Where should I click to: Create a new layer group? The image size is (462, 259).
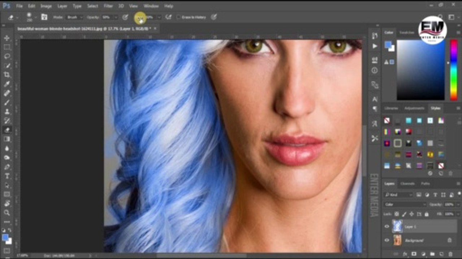pyautogui.click(x=432, y=254)
